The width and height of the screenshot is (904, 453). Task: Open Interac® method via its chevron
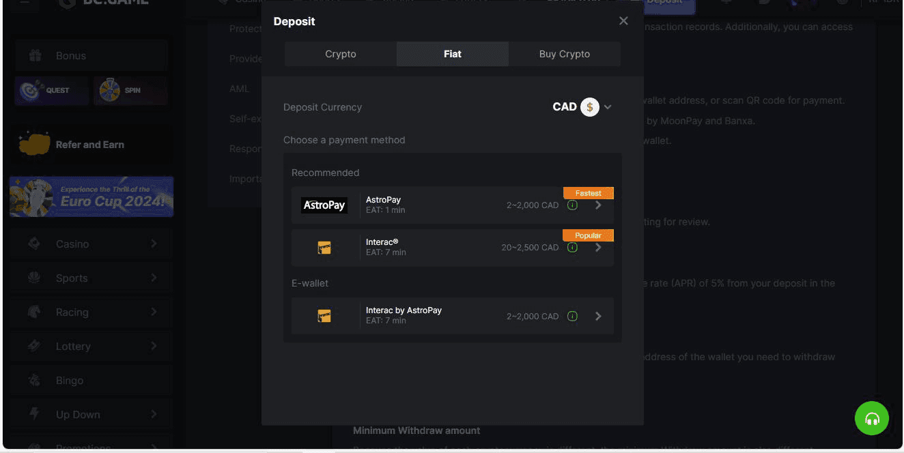(x=598, y=248)
